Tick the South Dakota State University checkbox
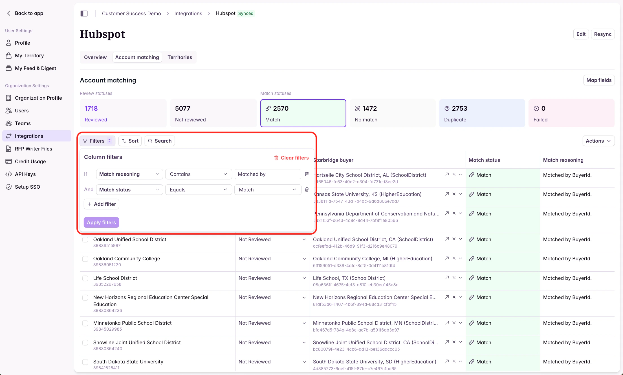623x375 pixels. [85, 362]
